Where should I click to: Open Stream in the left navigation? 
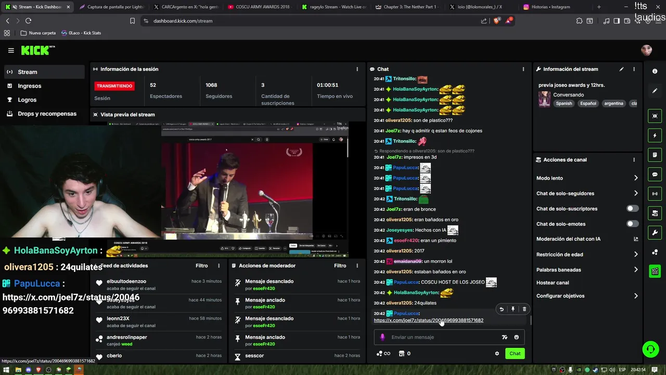point(44,72)
